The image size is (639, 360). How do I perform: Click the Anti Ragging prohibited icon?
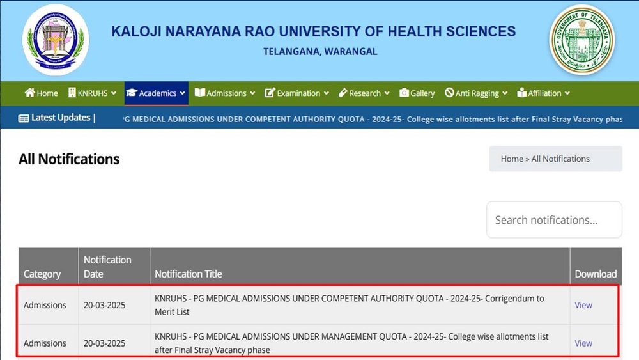[x=449, y=93]
